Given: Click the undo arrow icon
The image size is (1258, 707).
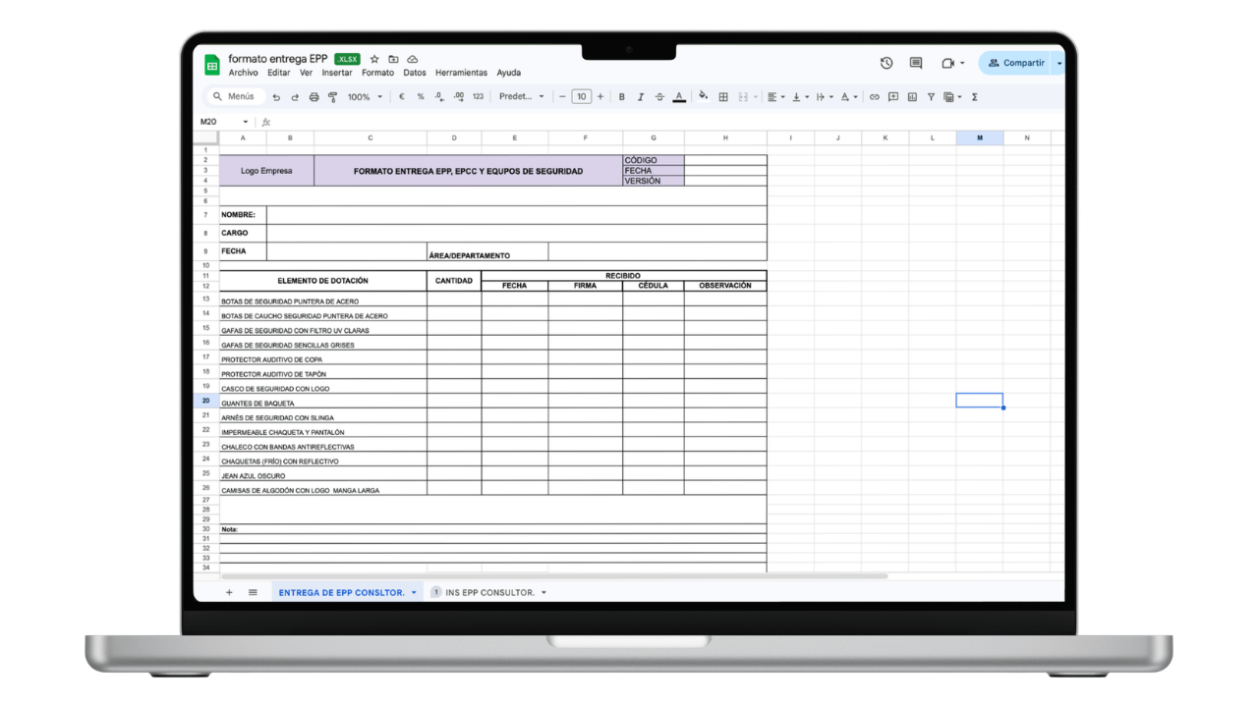Looking at the screenshot, I should 276,97.
